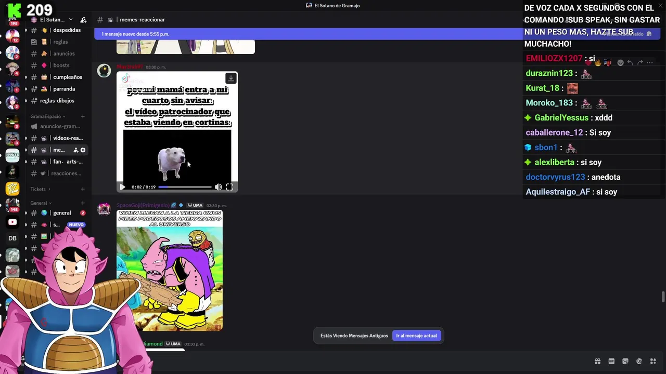The image size is (666, 374).
Task: Open the yellow PZ server icon
Action: point(12,188)
